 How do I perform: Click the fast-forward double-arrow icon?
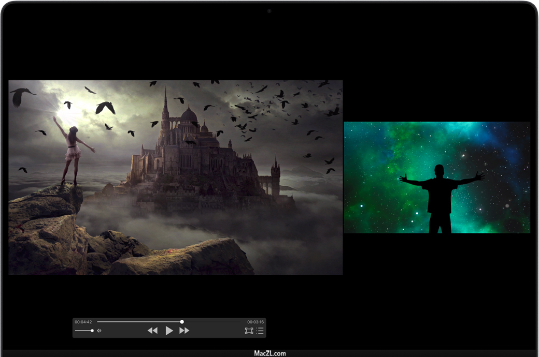point(184,331)
